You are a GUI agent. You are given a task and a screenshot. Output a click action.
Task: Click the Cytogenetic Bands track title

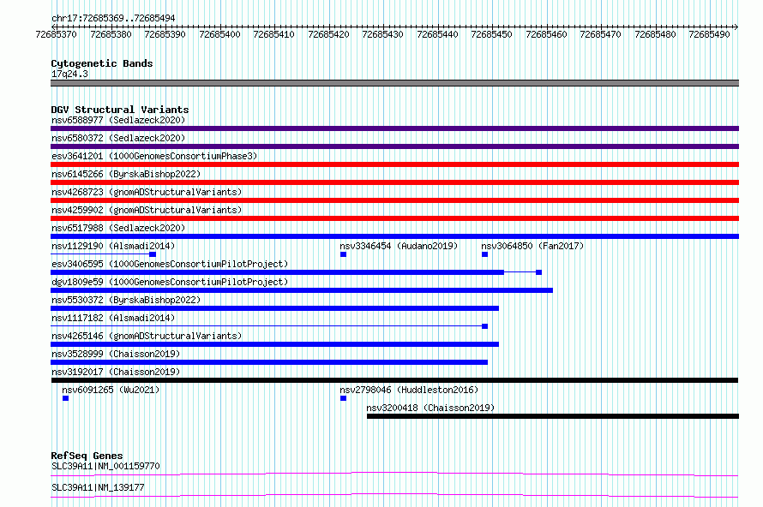[102, 63]
